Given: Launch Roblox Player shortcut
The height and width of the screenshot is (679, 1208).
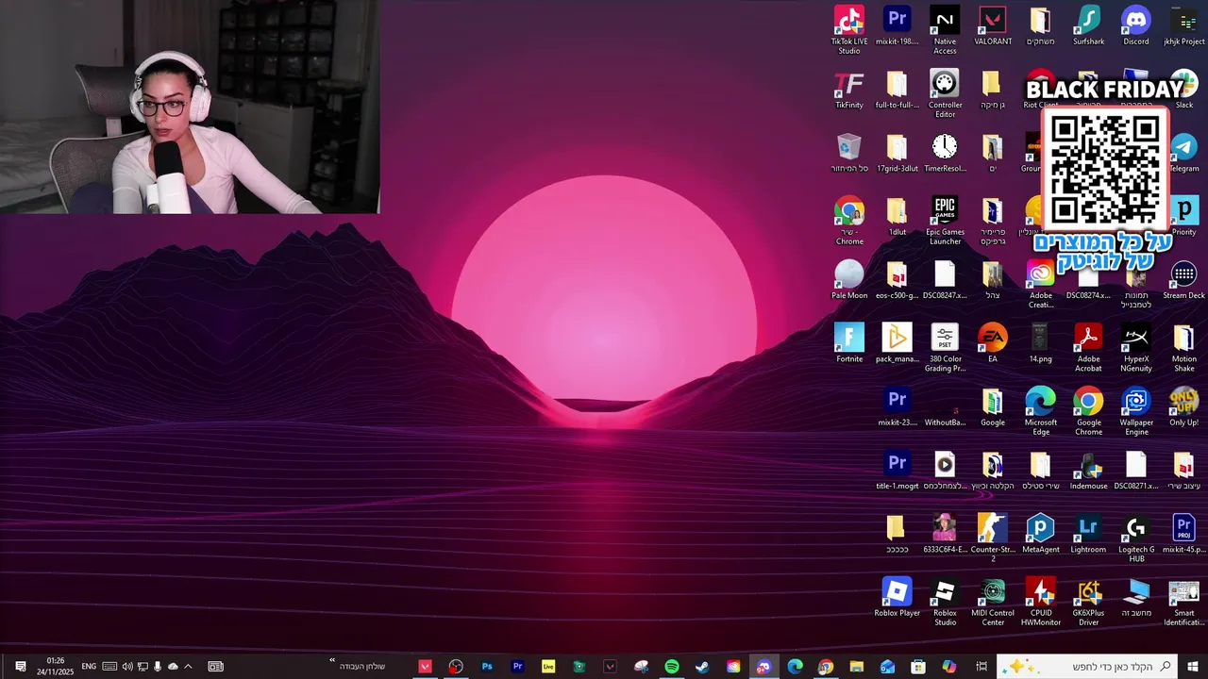Looking at the screenshot, I should click(897, 597).
